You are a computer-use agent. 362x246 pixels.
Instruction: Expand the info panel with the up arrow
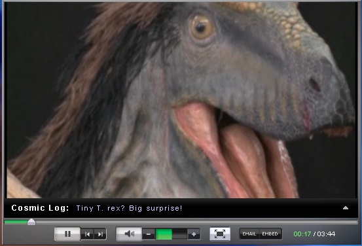click(x=346, y=207)
